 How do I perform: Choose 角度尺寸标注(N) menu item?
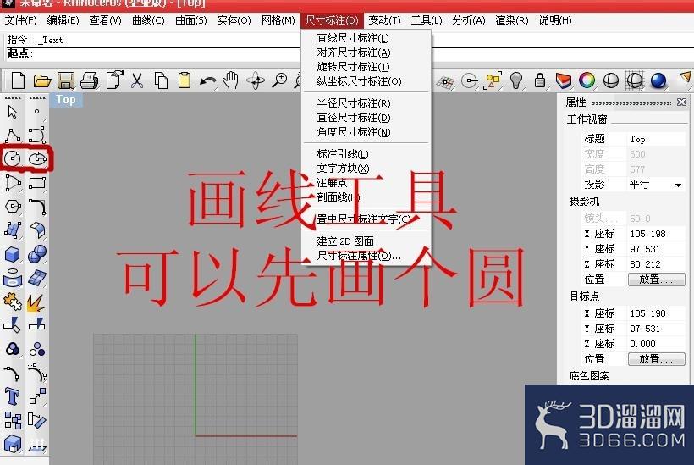point(353,132)
